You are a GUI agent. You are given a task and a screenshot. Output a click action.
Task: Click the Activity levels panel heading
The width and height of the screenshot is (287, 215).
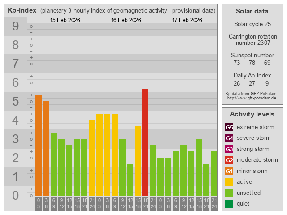pyautogui.click(x=252, y=114)
